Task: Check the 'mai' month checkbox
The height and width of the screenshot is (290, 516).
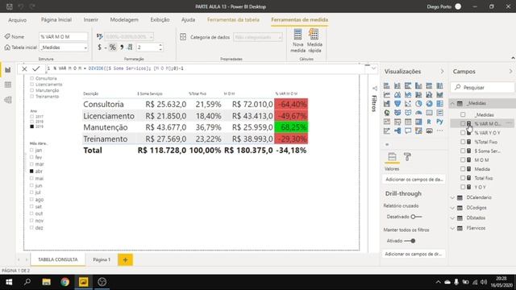Action: click(x=31, y=179)
